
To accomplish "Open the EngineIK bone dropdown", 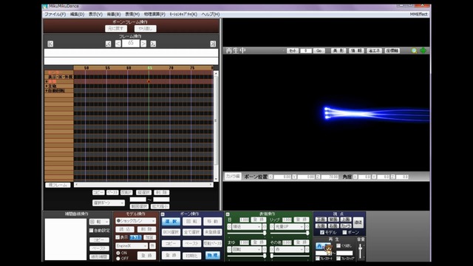I will (x=132, y=246).
